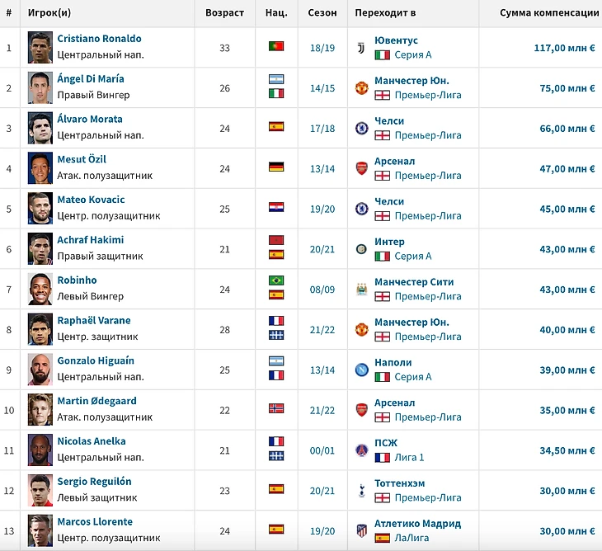Sort table by Сезон column header
Image resolution: width=602 pixels, height=551 pixels.
(x=322, y=13)
